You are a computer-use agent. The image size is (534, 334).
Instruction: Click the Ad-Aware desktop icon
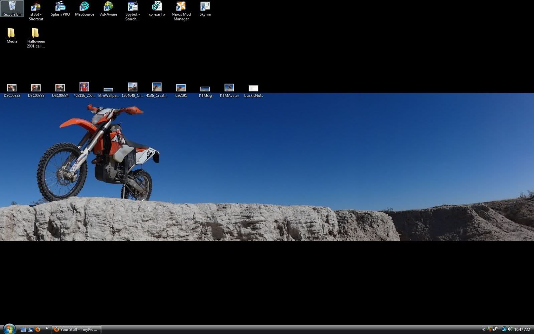(x=109, y=9)
